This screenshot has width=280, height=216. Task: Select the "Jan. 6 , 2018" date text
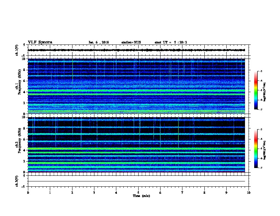[x=99, y=42]
